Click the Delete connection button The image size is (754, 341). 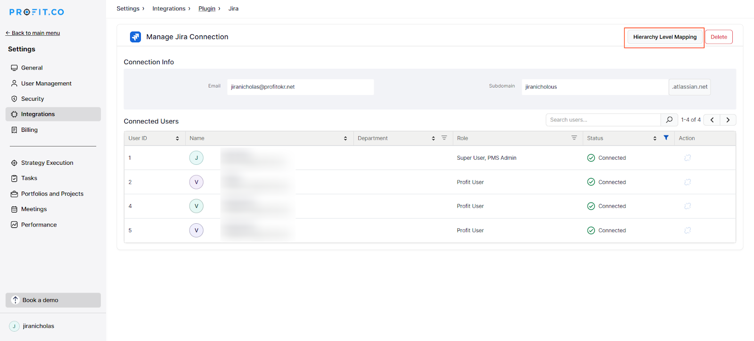(719, 37)
